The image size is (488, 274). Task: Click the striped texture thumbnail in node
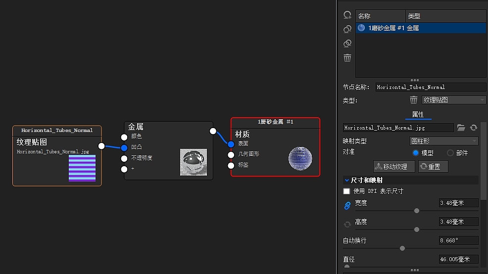coord(82,168)
